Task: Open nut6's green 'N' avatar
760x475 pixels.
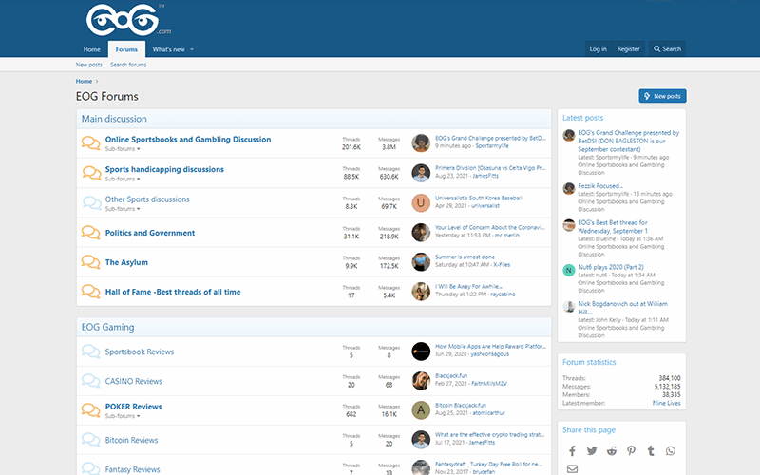Action: pyautogui.click(x=568, y=270)
